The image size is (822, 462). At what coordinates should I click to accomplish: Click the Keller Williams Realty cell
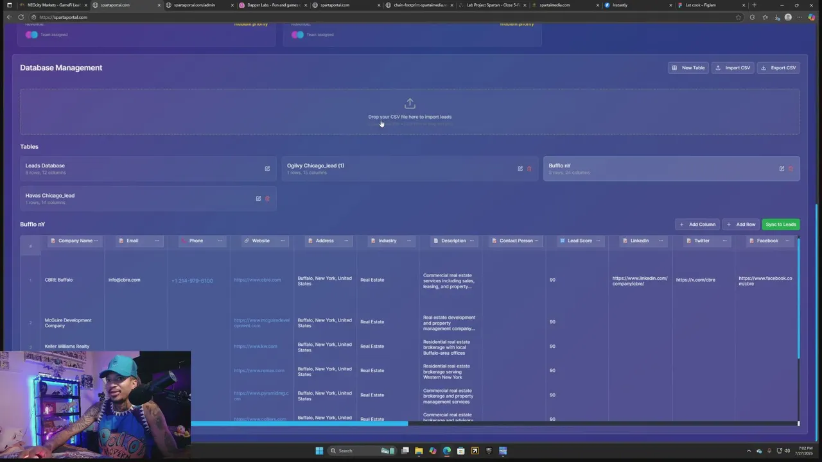[x=67, y=346]
